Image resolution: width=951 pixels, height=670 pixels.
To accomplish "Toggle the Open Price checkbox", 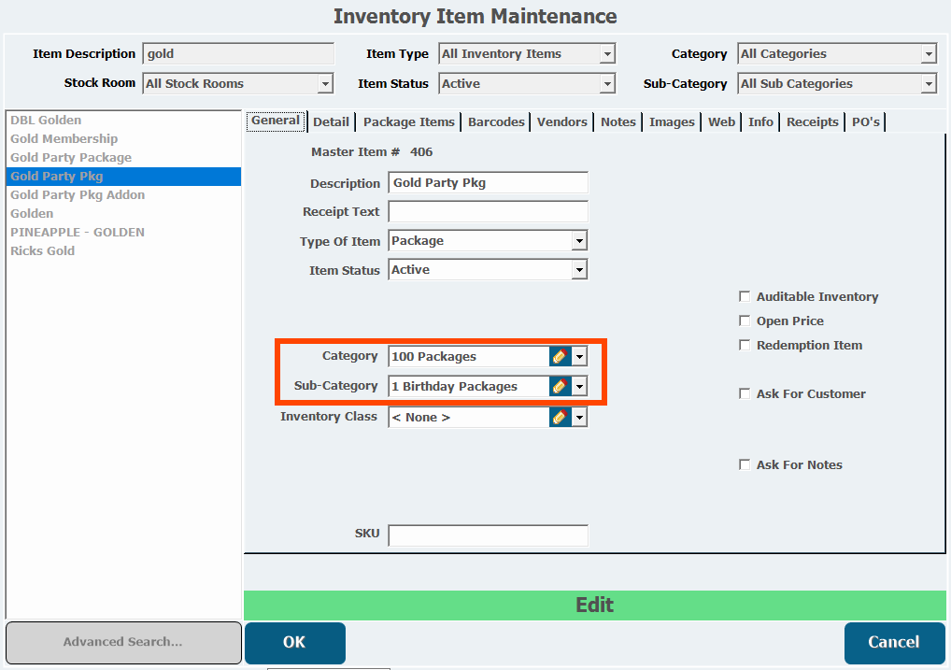I will coord(745,321).
